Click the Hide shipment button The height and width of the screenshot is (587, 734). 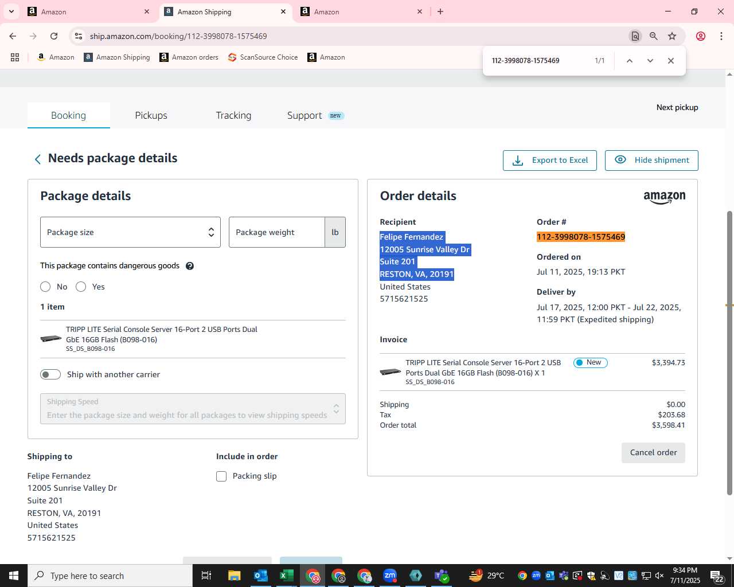[x=651, y=161]
